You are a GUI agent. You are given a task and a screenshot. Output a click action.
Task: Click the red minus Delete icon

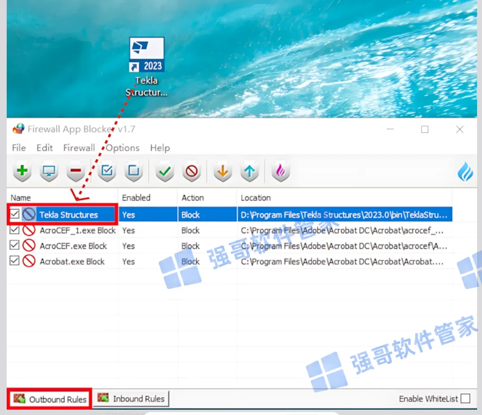point(76,171)
